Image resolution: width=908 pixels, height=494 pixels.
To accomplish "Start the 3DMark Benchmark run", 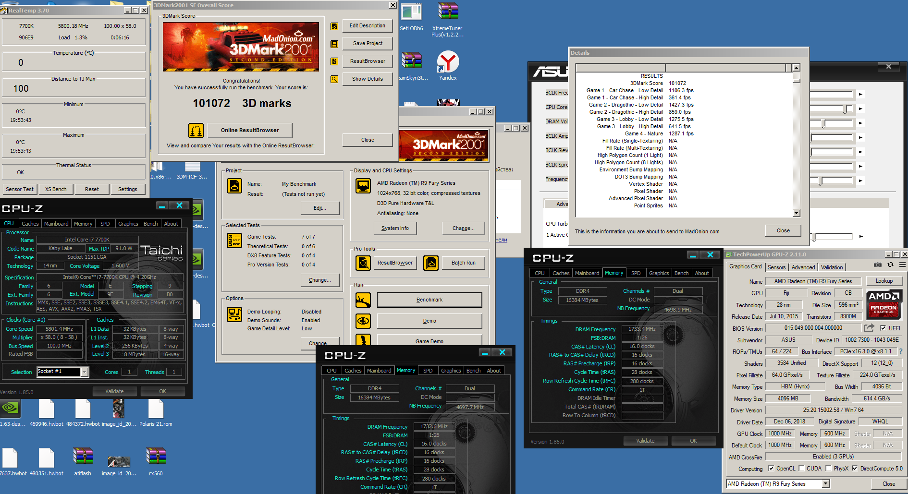I will [x=429, y=300].
